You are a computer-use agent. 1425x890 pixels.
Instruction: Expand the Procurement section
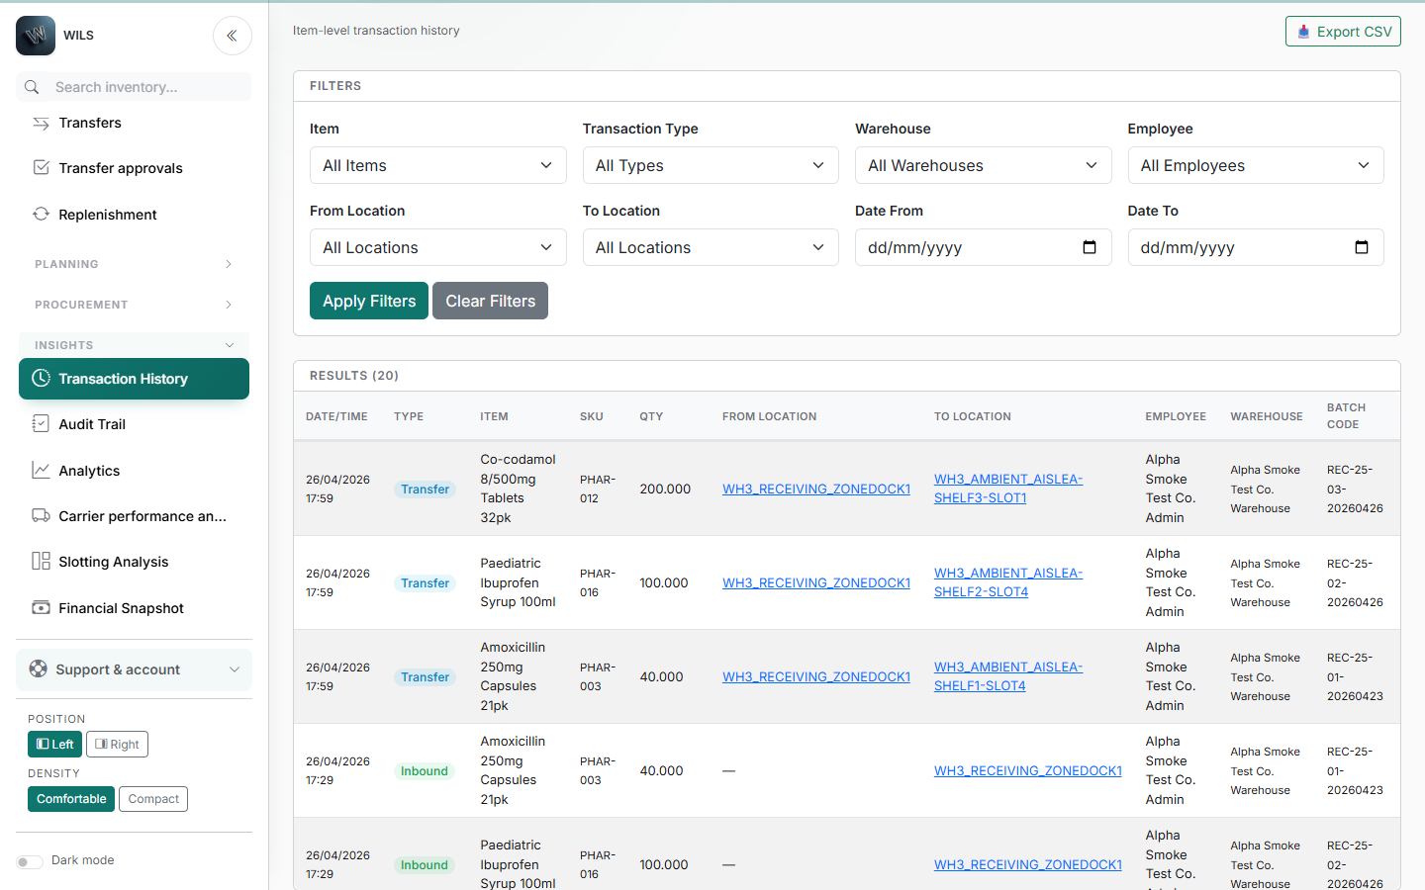(x=134, y=305)
